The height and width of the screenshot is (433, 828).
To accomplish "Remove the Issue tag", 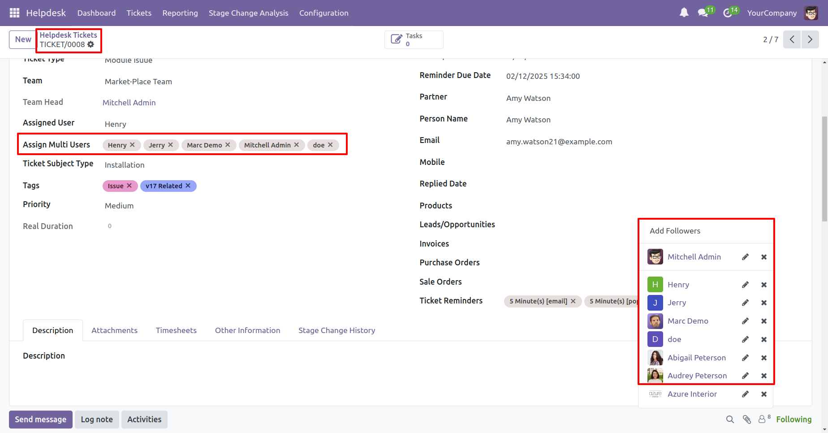I will pyautogui.click(x=129, y=186).
